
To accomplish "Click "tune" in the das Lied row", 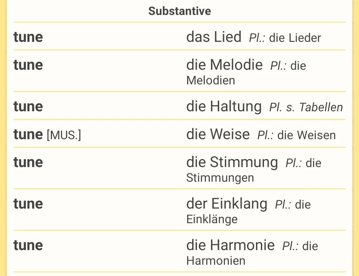I will pyautogui.click(x=28, y=37).
